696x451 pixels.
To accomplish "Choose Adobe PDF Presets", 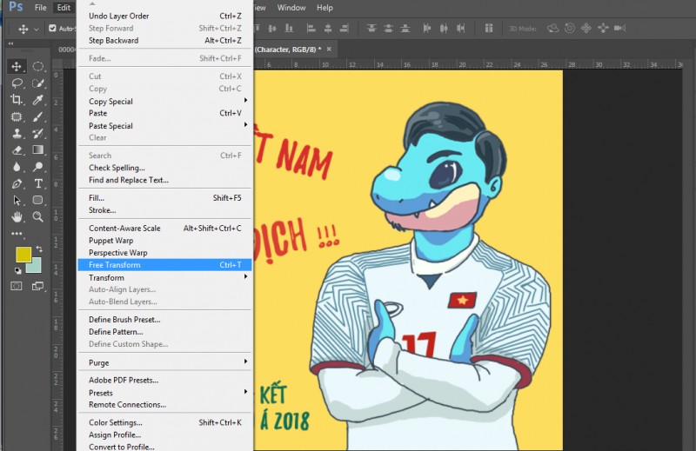I will point(164,380).
